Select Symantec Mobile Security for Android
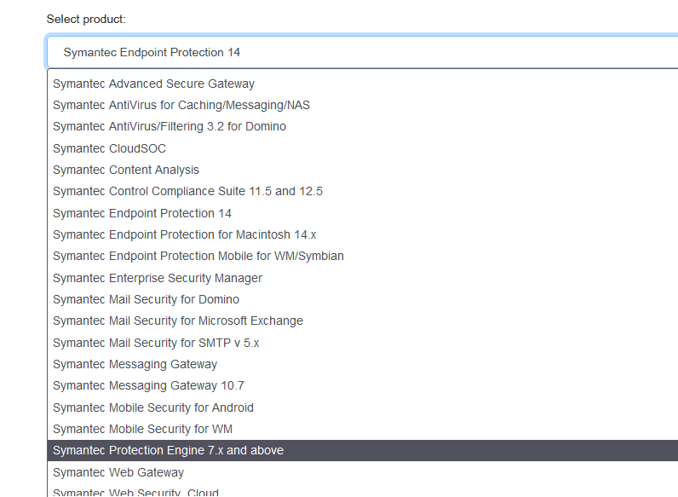 pos(362,407)
